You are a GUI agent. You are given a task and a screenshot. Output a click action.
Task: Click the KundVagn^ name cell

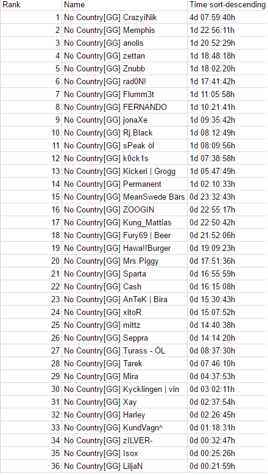[124, 427]
